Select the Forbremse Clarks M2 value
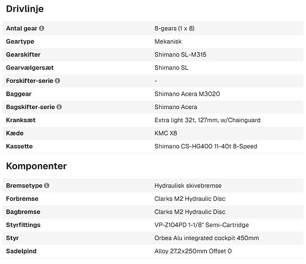Image resolution: width=306 pixels, height=264 pixels. pos(189,199)
